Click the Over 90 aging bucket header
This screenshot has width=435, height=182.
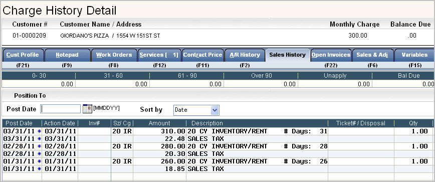pyautogui.click(x=261, y=76)
